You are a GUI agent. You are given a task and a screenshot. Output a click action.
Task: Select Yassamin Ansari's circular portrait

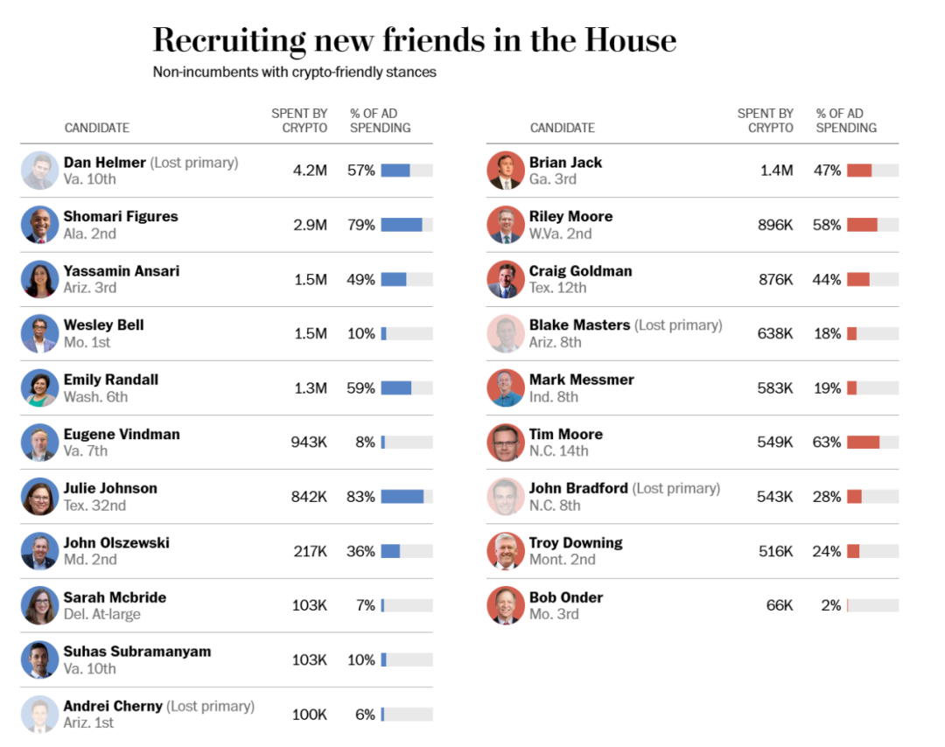tap(39, 279)
